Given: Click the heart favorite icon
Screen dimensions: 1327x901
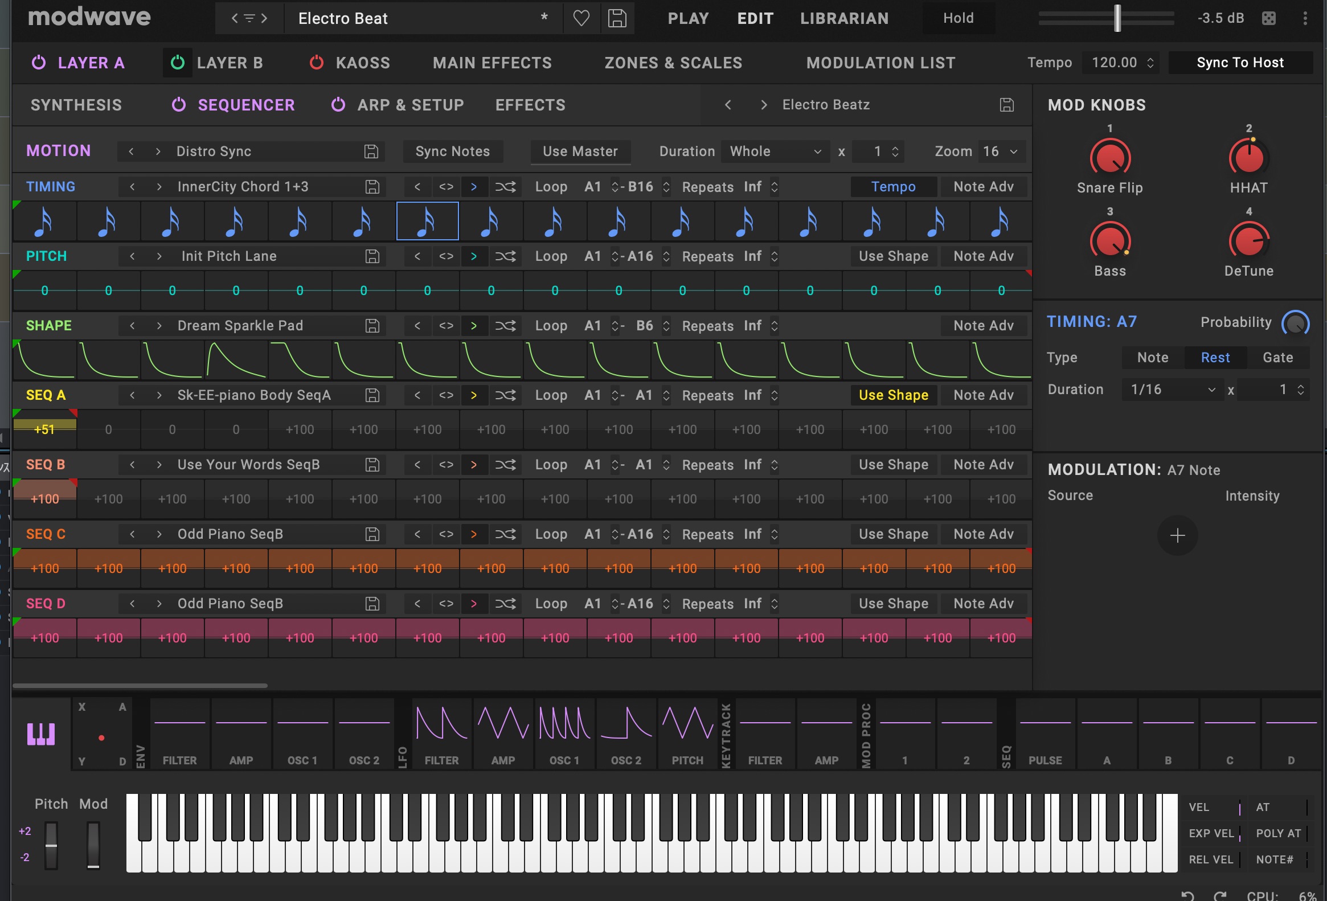Looking at the screenshot, I should pos(581,18).
